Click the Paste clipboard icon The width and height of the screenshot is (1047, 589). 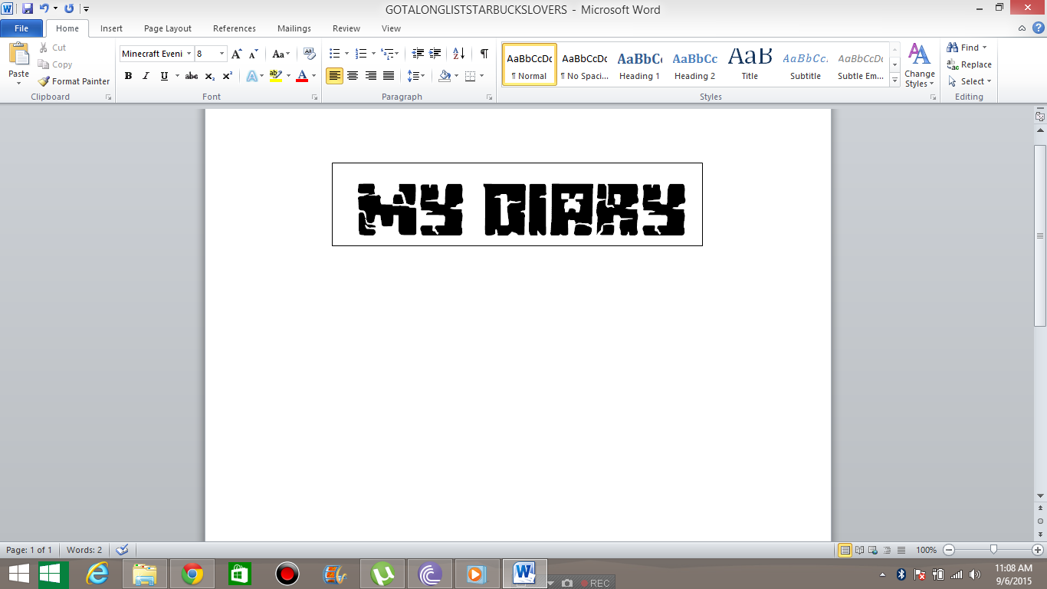coord(18,54)
